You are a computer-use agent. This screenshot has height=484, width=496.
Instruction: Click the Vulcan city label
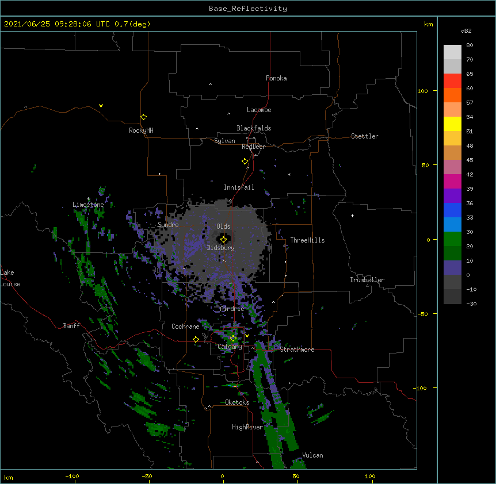click(x=312, y=455)
